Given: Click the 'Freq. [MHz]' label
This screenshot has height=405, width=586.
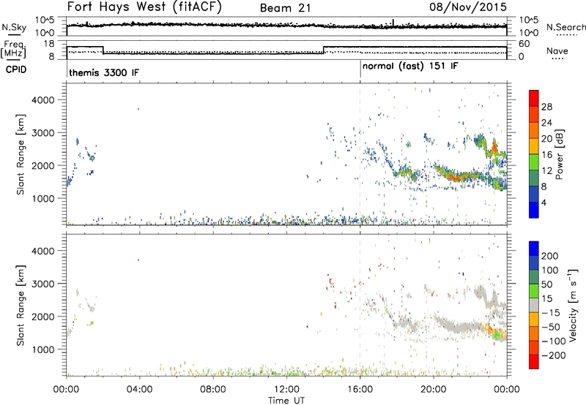Looking at the screenshot, I should point(14,50).
